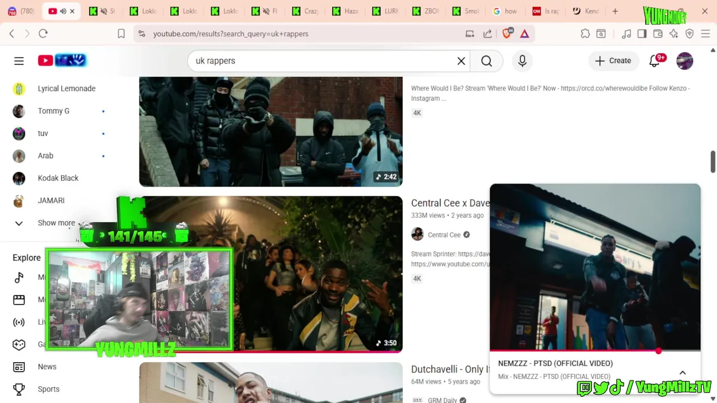717x403 pixels.
Task: Open the Brave Rewards triangle icon
Action: tap(524, 34)
